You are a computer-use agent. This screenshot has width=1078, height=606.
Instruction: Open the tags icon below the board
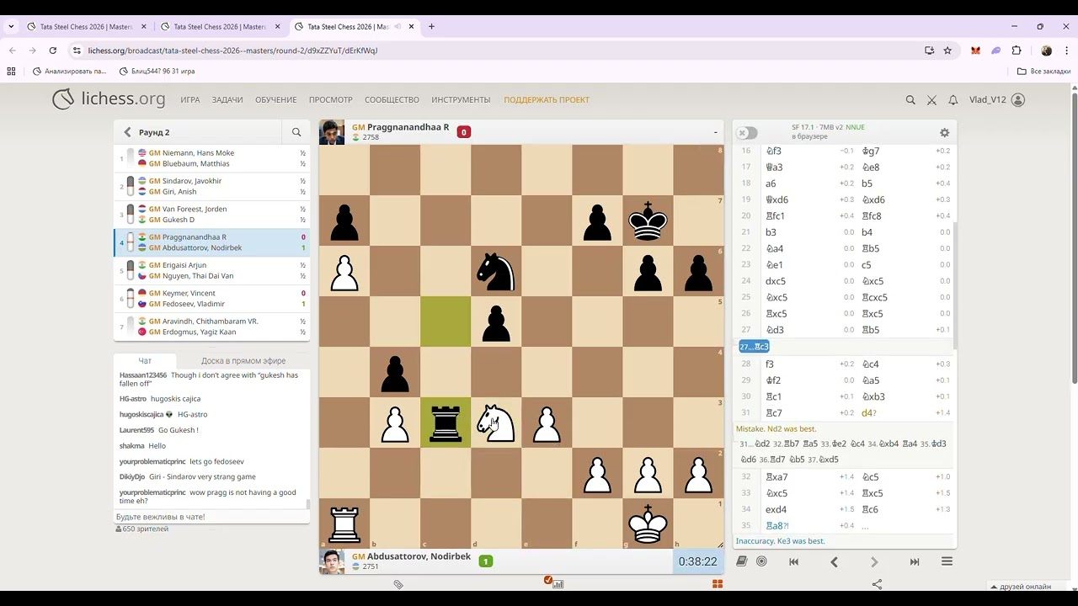point(398,583)
